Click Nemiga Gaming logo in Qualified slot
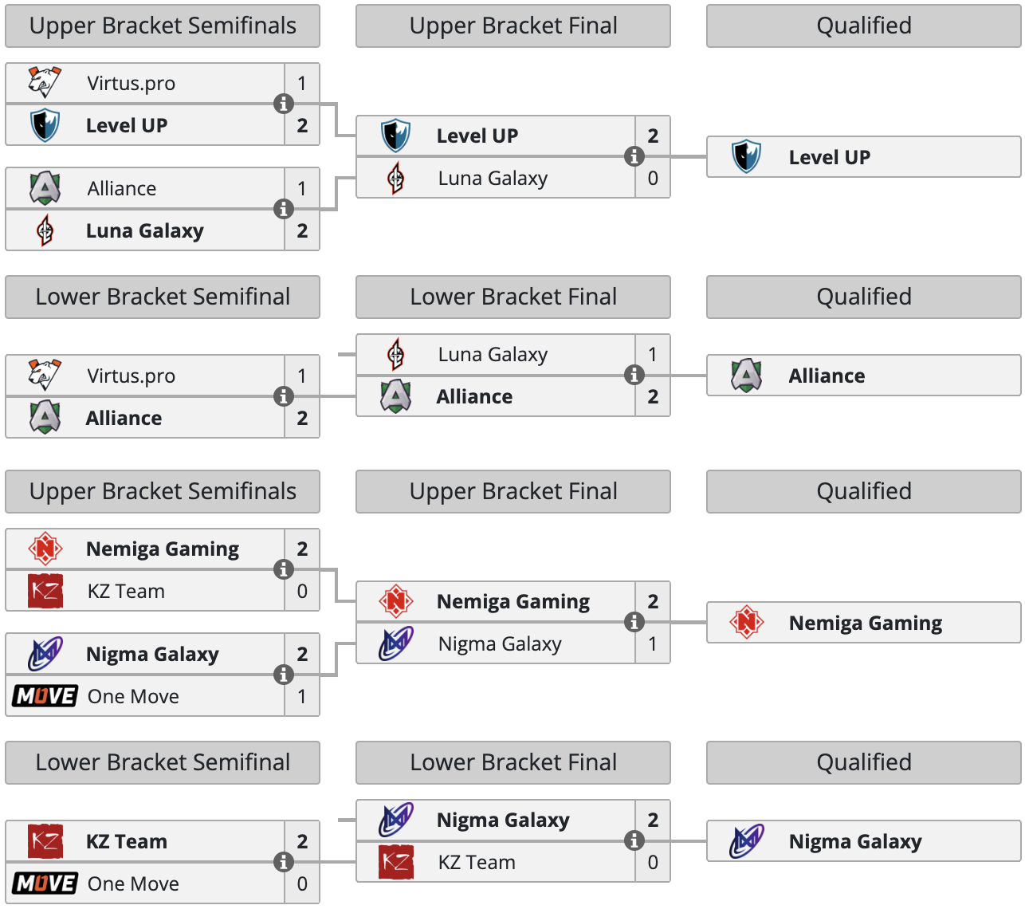 [x=747, y=623]
